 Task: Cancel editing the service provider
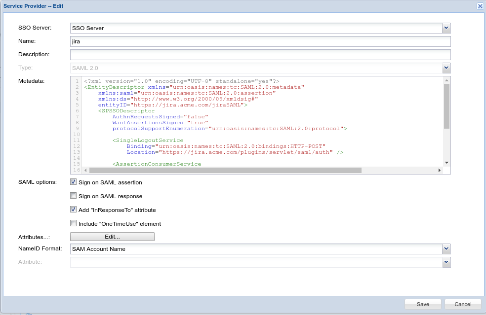pyautogui.click(x=463, y=304)
